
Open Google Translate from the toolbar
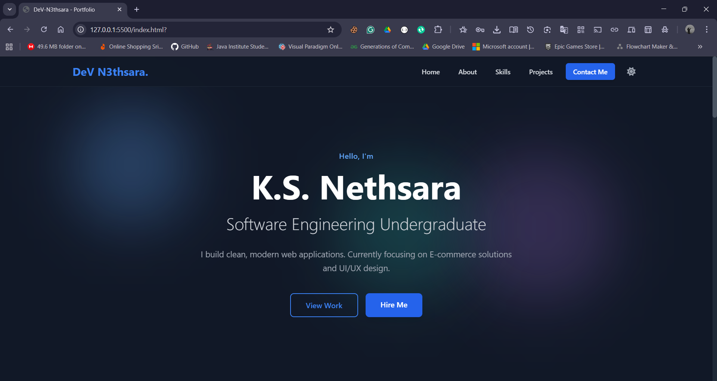pos(564,30)
